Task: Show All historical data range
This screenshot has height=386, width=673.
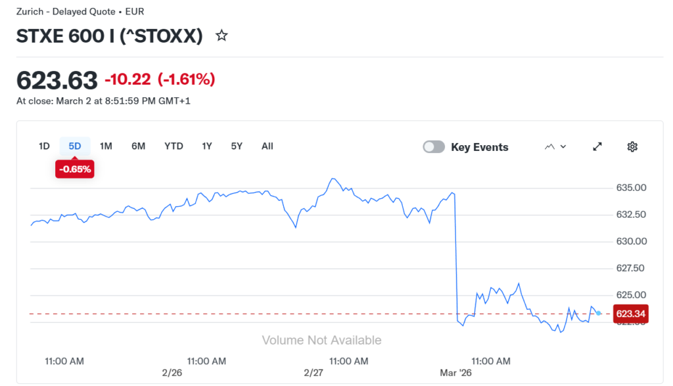Action: point(267,146)
